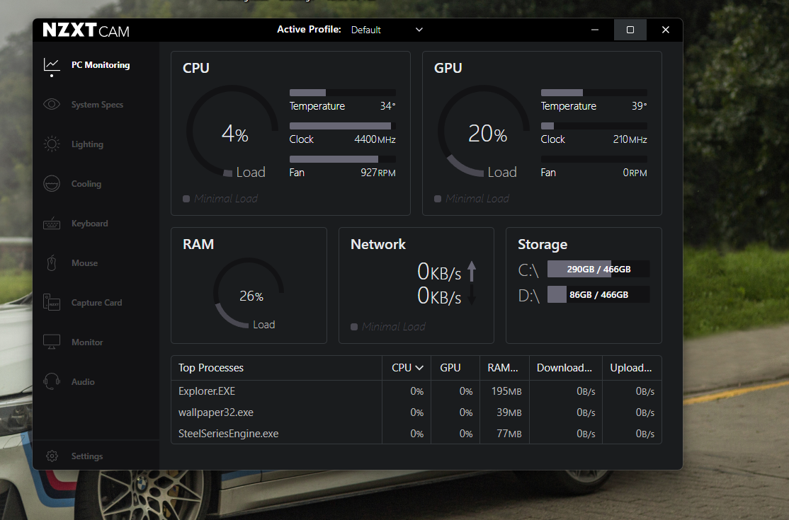Sort by RAM column header
789x520 pixels.
click(x=503, y=368)
